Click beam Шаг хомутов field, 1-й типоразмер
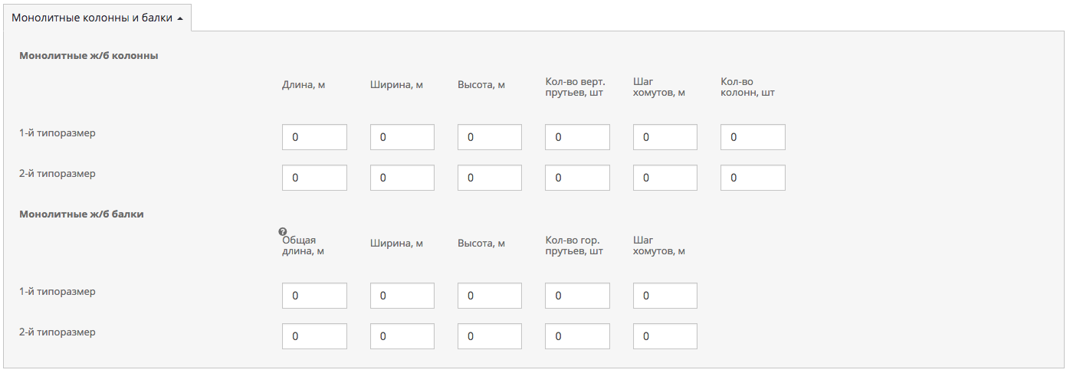The image size is (1070, 373). [665, 296]
